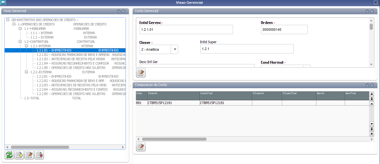
Task: Click the Conta Gerencial form vertical scrollbar thumb
Action: coord(371,26)
